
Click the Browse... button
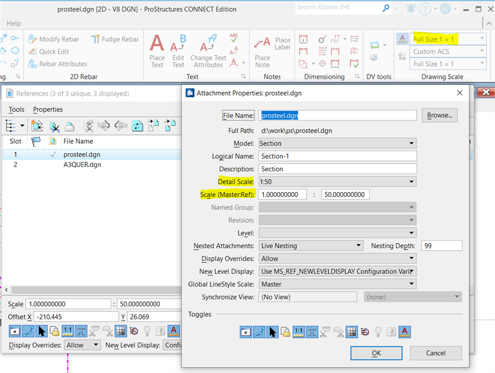[x=439, y=115]
